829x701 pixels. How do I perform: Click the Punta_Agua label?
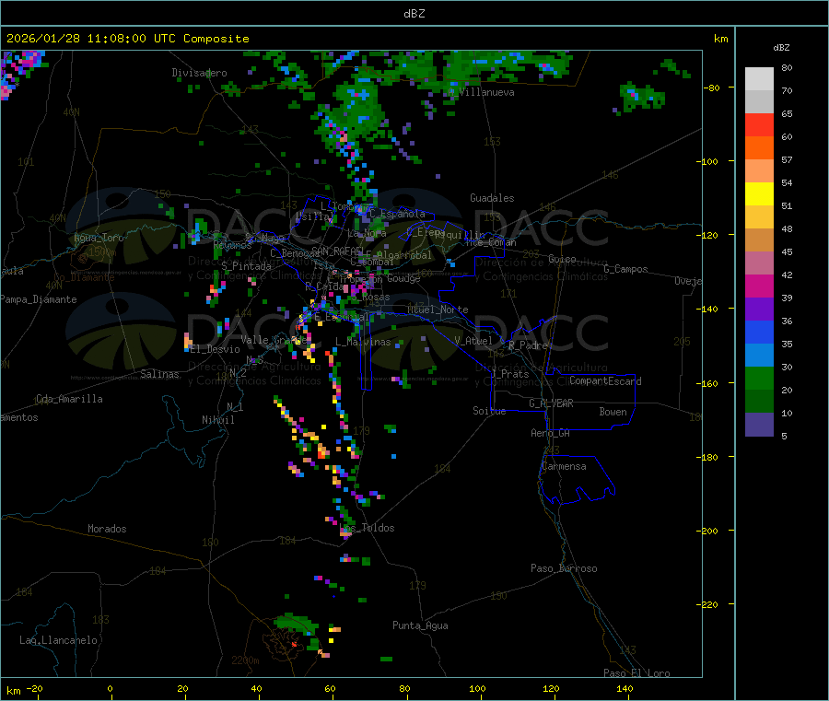click(x=420, y=625)
